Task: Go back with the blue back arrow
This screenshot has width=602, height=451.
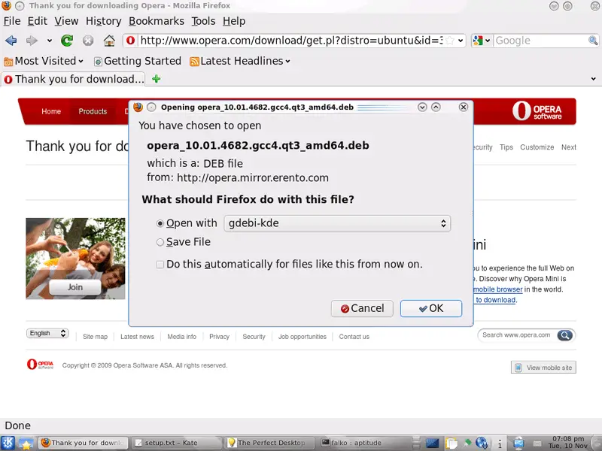Action: pos(11,41)
